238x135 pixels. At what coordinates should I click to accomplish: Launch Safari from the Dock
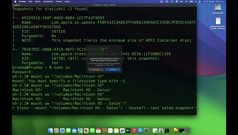point(62,131)
